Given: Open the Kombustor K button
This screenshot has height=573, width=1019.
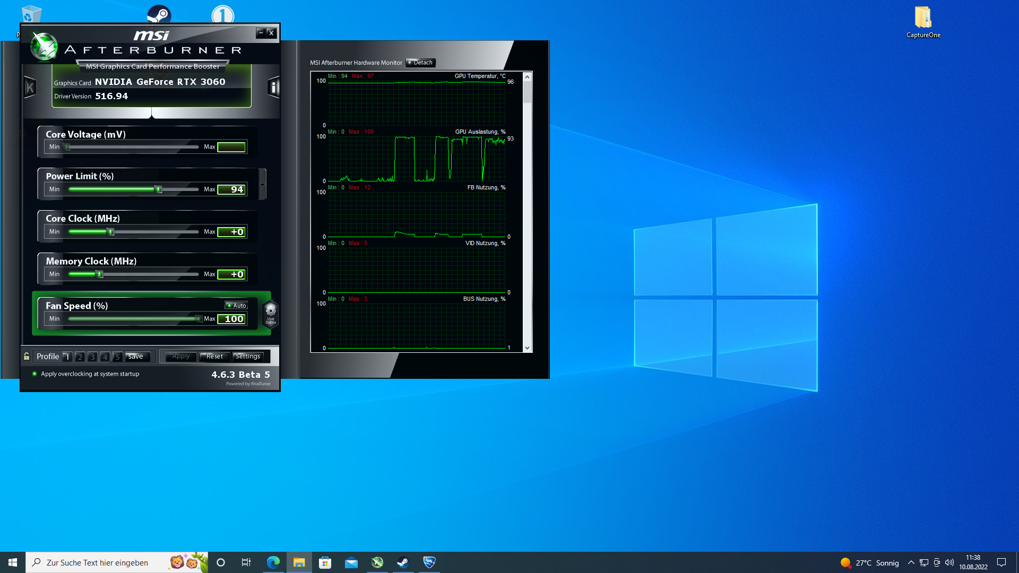Looking at the screenshot, I should (x=30, y=88).
